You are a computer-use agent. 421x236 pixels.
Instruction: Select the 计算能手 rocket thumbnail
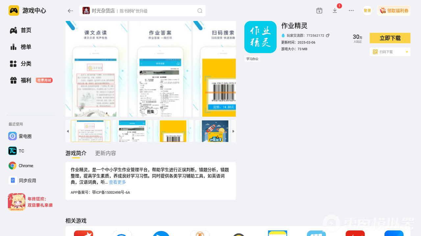(215, 131)
